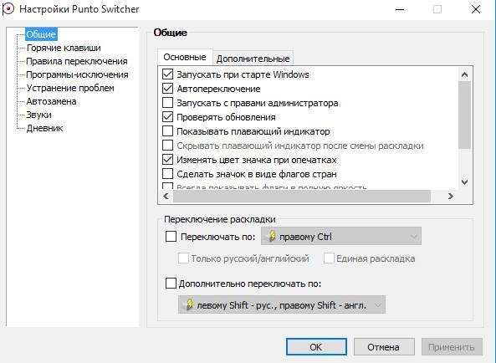The width and height of the screenshot is (496, 363).
Task: Open Правила переключения section
Action: [77, 61]
